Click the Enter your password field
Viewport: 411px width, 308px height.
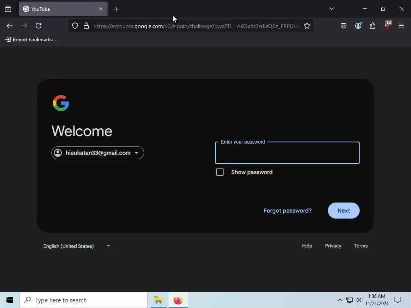point(287,153)
